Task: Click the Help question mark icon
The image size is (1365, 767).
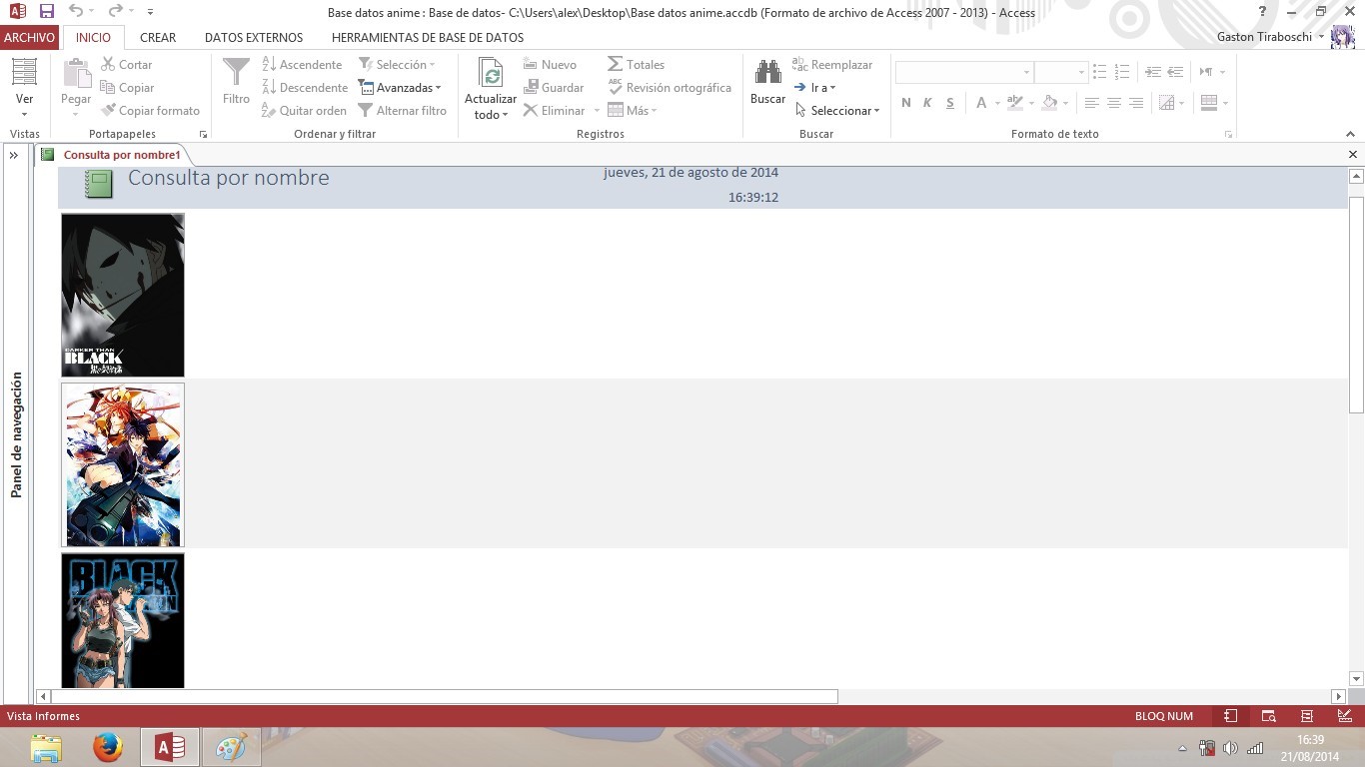Action: 1263,12
